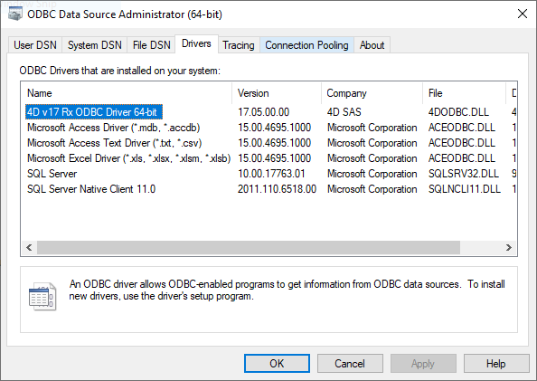Image resolution: width=537 pixels, height=381 pixels.
Task: Click version 15.00.4695.1000 in Access Text Driver row
Action: pos(274,143)
